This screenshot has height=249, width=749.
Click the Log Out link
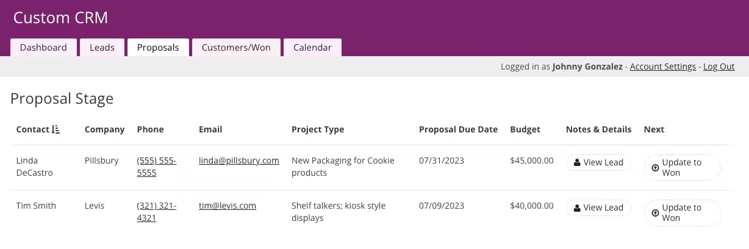pos(719,67)
